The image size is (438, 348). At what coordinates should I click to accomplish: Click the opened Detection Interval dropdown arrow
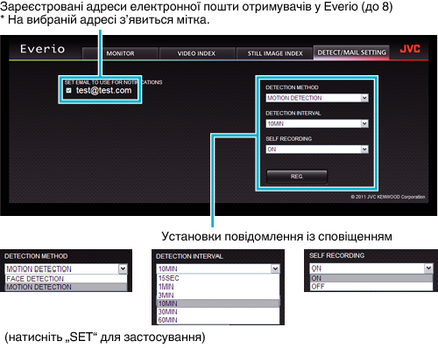pyautogui.click(x=275, y=268)
